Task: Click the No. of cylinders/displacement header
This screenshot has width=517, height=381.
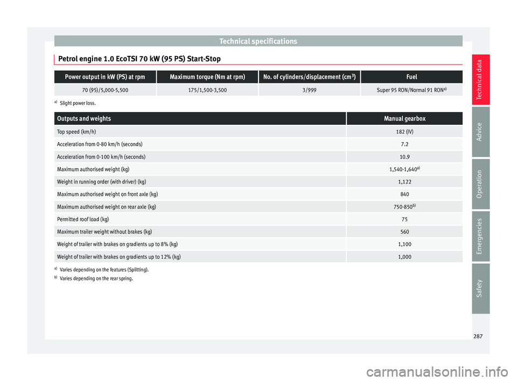Action: click(309, 77)
